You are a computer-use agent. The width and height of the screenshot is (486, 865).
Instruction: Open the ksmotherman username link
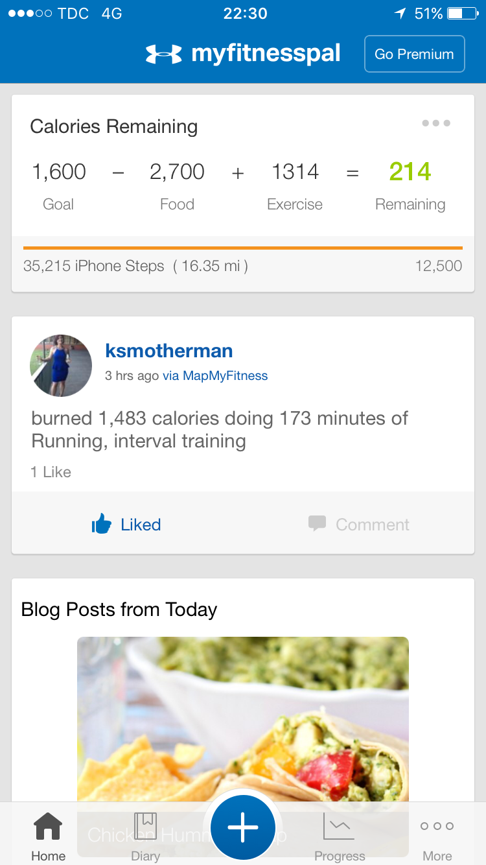(x=168, y=351)
